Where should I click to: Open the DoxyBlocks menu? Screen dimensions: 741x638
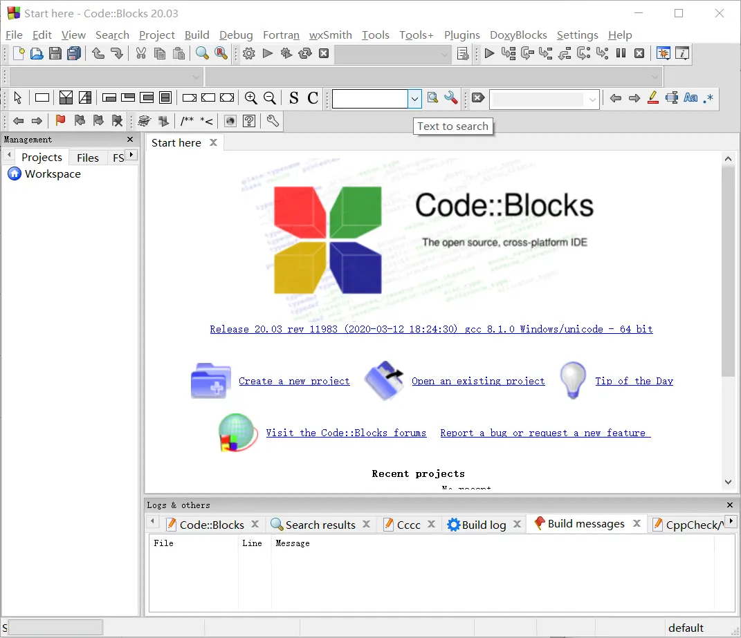tap(518, 35)
